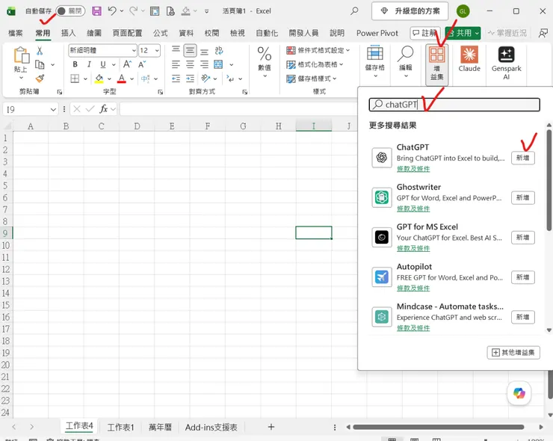Click the ChatGPT add-in logo

tap(382, 158)
